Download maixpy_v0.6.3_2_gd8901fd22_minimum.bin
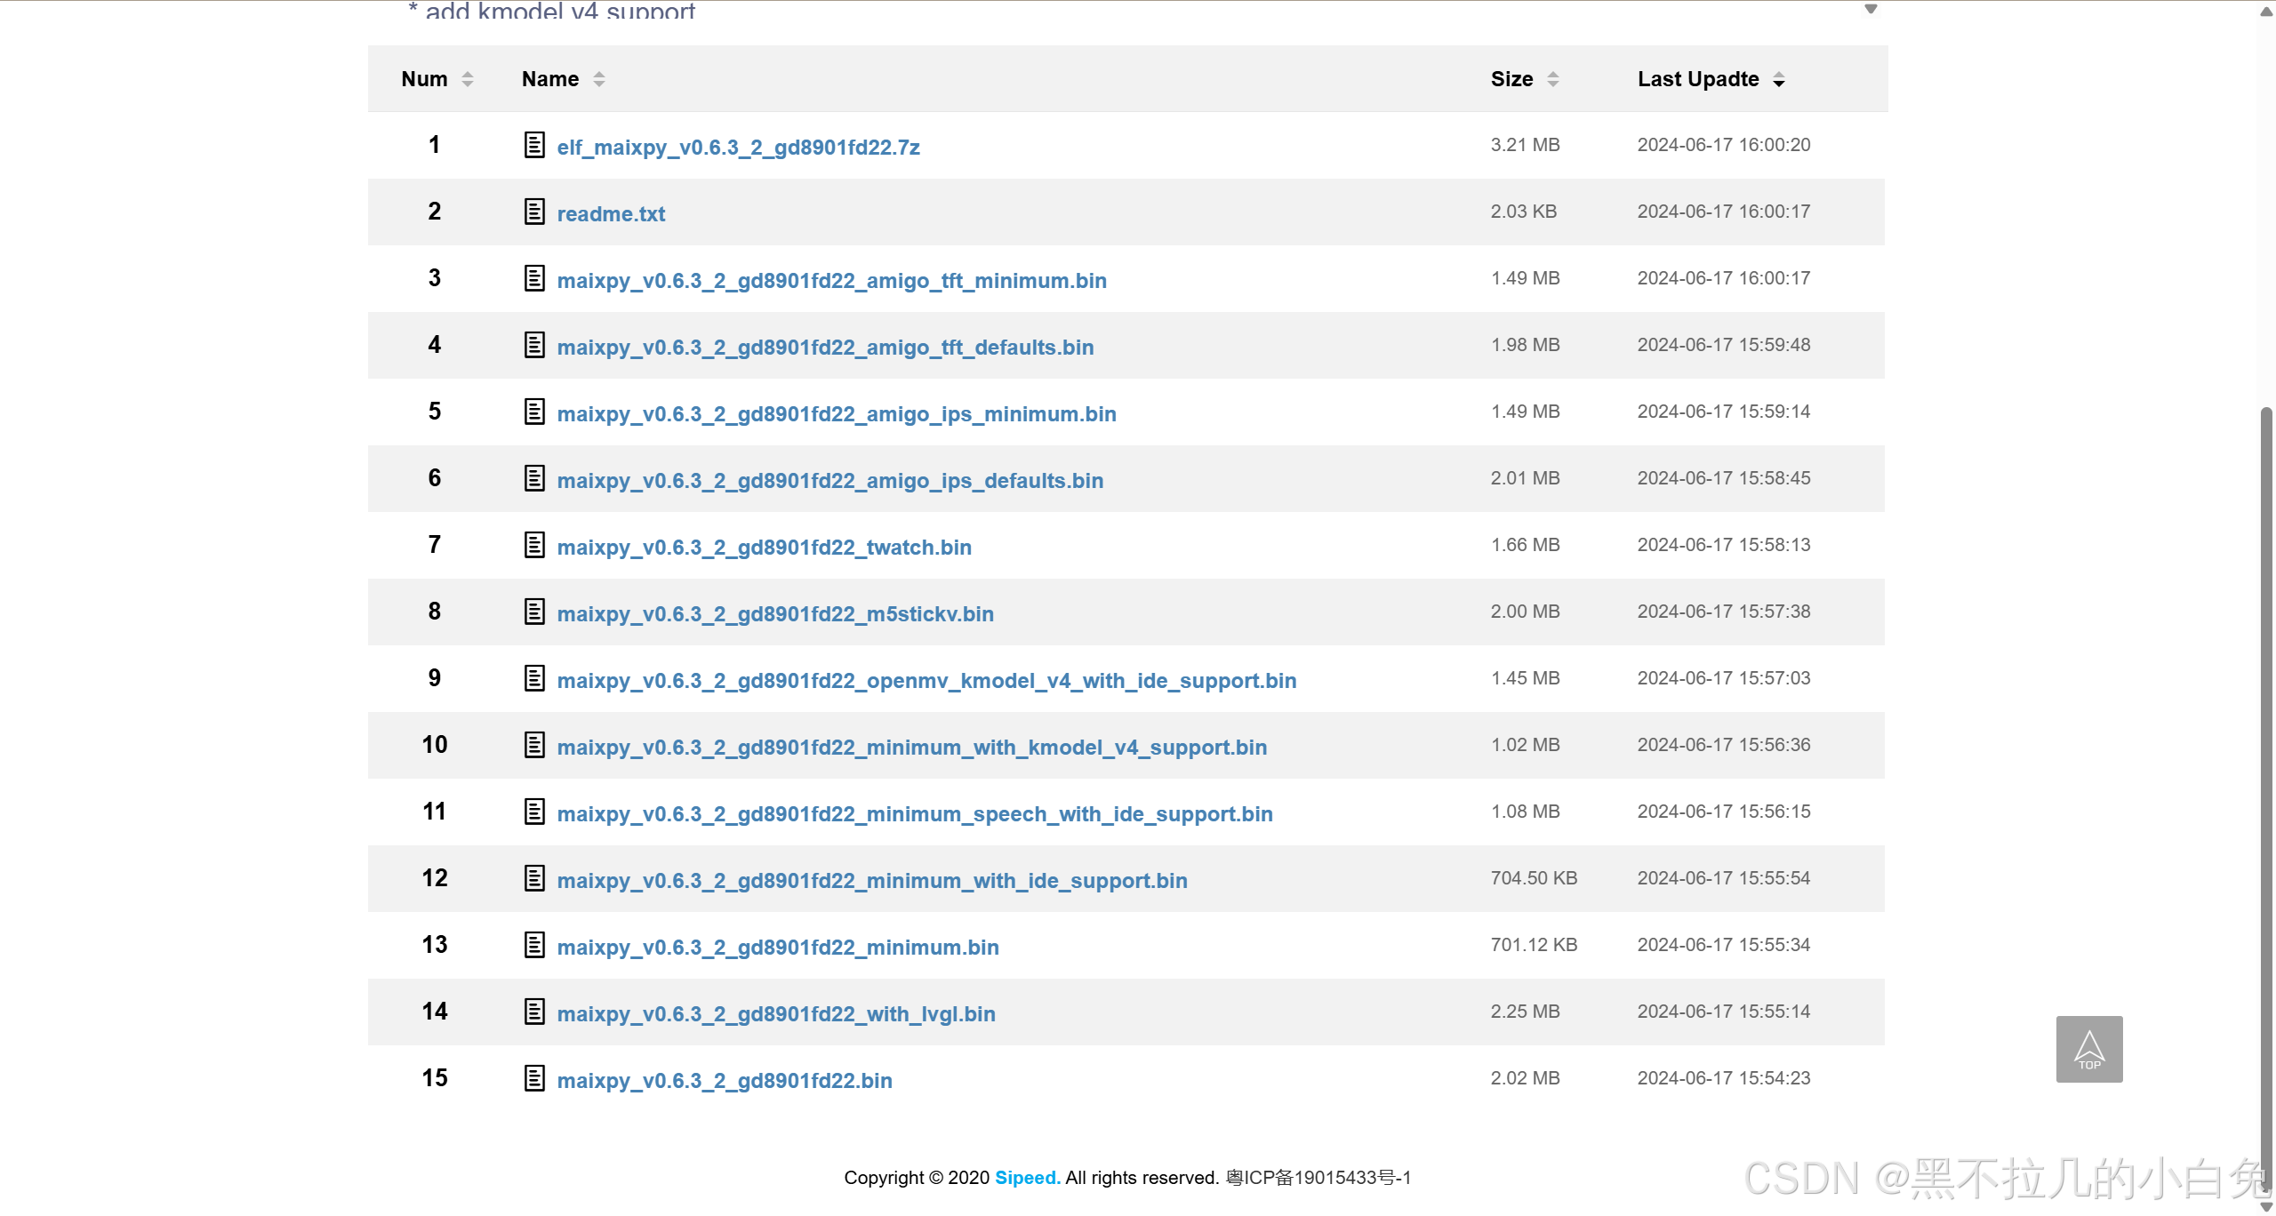This screenshot has width=2276, height=1216. [x=778, y=948]
